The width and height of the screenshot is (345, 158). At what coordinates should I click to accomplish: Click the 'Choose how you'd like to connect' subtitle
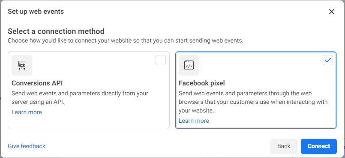coord(126,41)
